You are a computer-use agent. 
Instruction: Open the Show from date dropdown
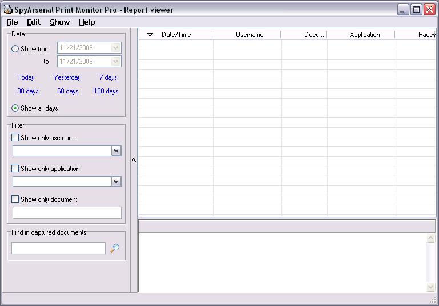[x=116, y=48]
